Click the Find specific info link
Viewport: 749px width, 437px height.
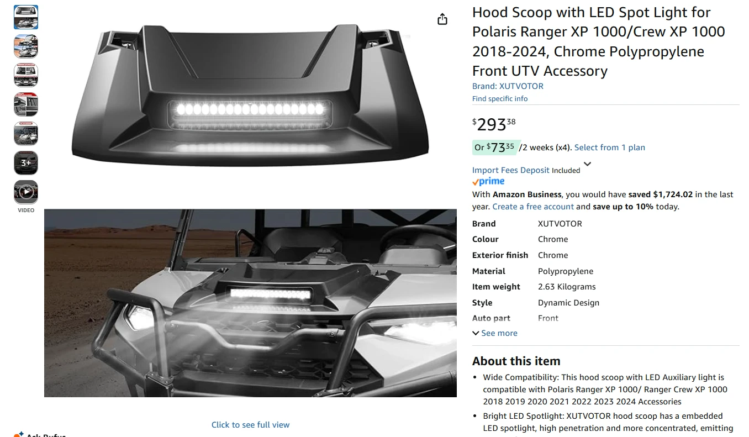[x=500, y=99]
